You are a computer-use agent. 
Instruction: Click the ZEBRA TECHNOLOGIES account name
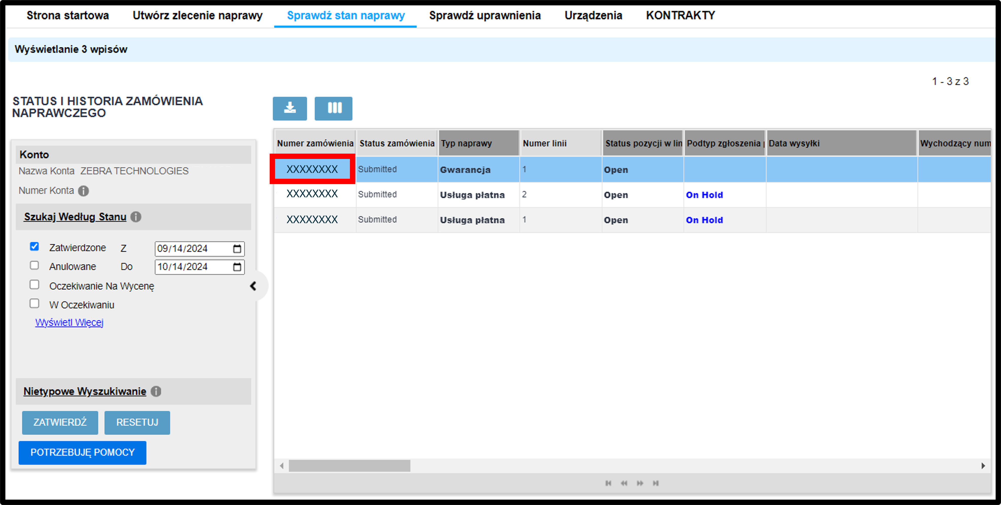tap(134, 171)
